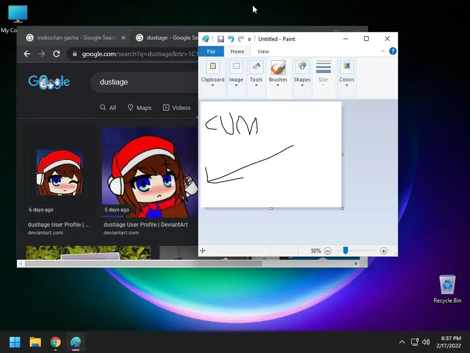Click the Undo arrow in Paint's title bar
Viewport: 470px width, 353px height.
tap(231, 39)
